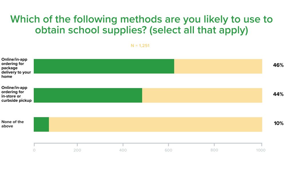
Task: Select the yellow remainder of the curbside pickup bar
Action: pyautogui.click(x=202, y=95)
